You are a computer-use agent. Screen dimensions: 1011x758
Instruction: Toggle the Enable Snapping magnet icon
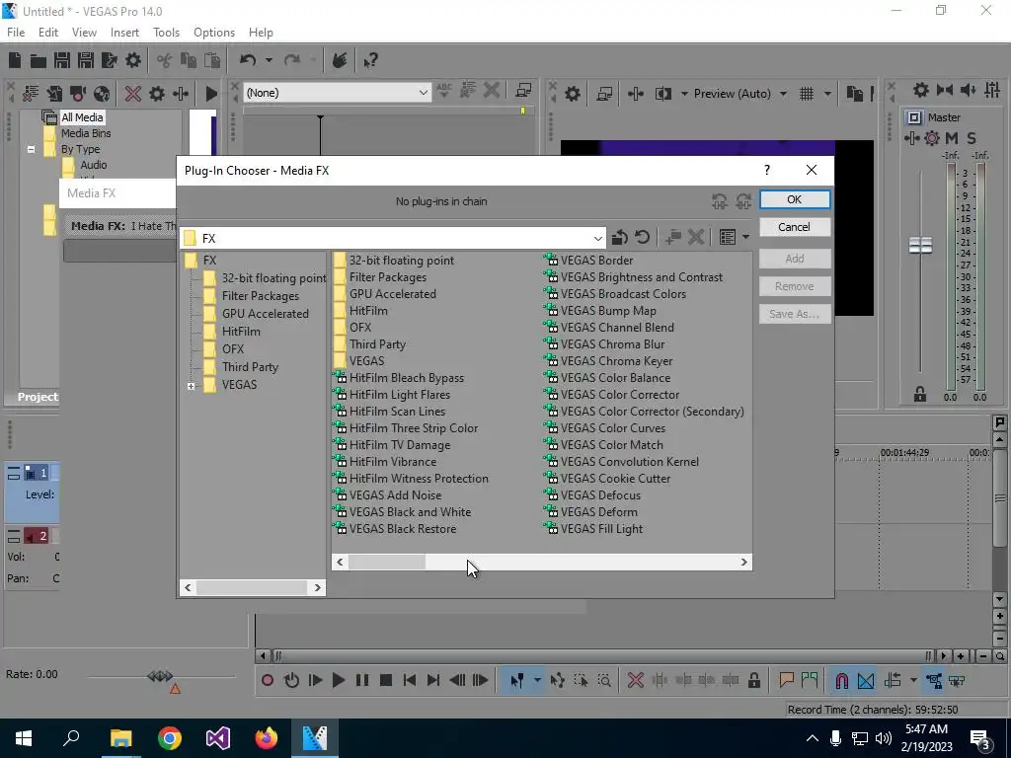[841, 680]
